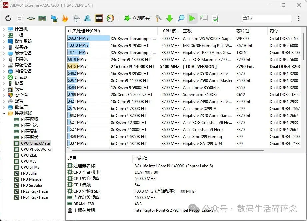Start benchmark with green play button
This screenshot has width=307, height=221.
[x=192, y=18]
